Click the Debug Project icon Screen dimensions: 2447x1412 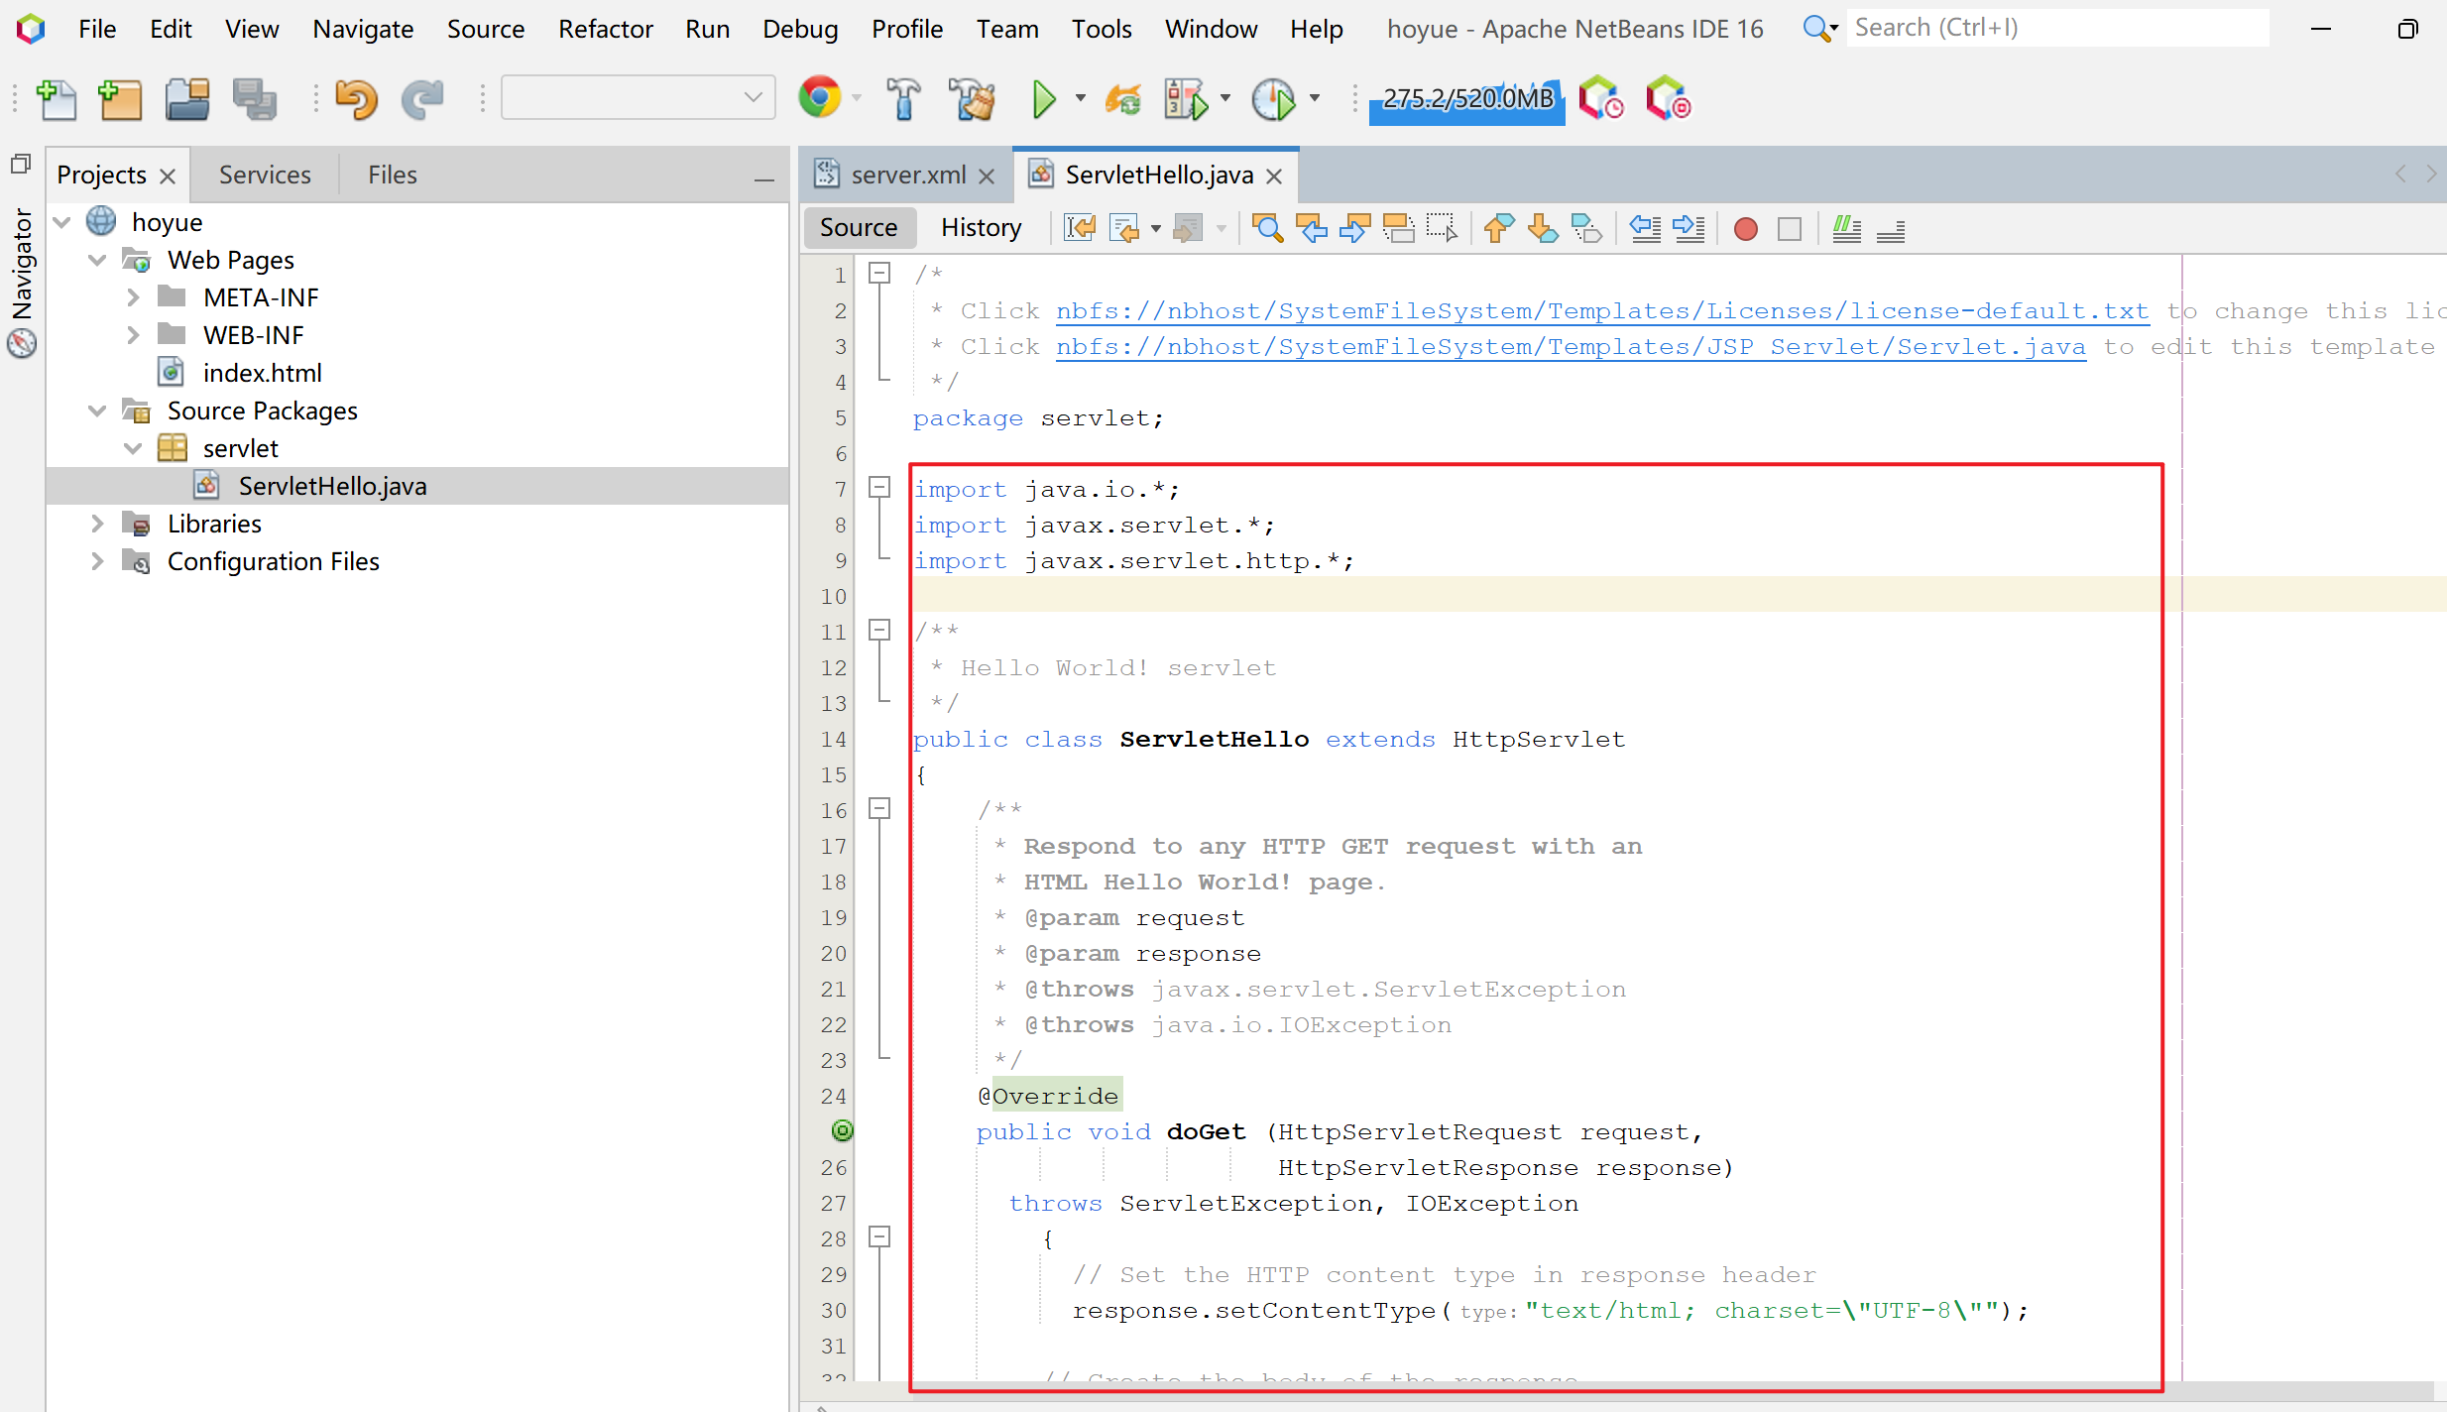(1186, 99)
